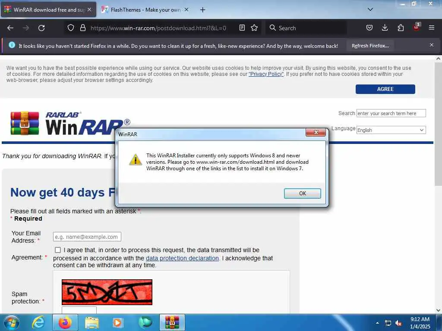The height and width of the screenshot is (331, 442).
Task: Bookmark this page with the star icon
Action: pos(254,28)
